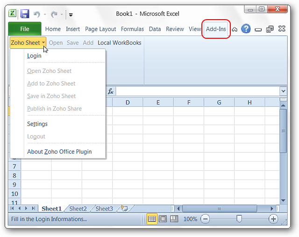Select row 8 header
This screenshot has height=237, width=299.
(x=14, y=175)
